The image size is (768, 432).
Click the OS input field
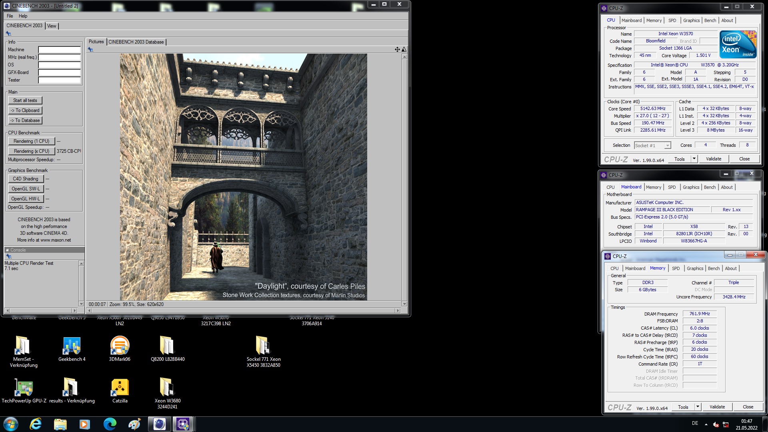(x=60, y=65)
